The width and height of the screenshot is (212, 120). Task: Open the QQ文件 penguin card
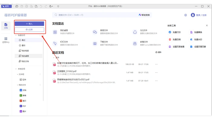click(145, 32)
